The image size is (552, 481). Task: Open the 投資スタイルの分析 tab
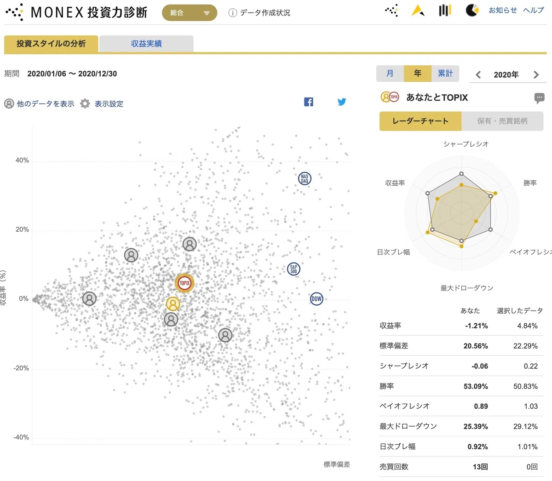point(51,44)
